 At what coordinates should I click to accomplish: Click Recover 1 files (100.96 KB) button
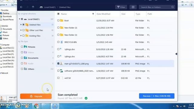(157, 96)
